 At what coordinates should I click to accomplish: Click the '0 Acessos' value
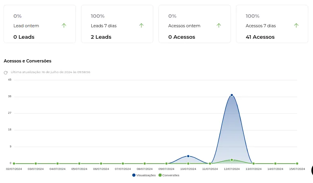click(x=182, y=37)
